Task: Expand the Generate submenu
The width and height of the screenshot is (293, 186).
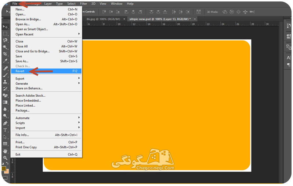Action: pos(46,83)
